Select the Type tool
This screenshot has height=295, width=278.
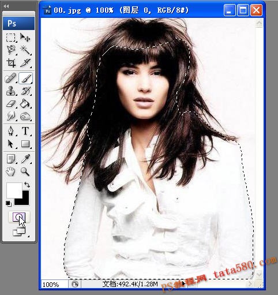point(25,131)
